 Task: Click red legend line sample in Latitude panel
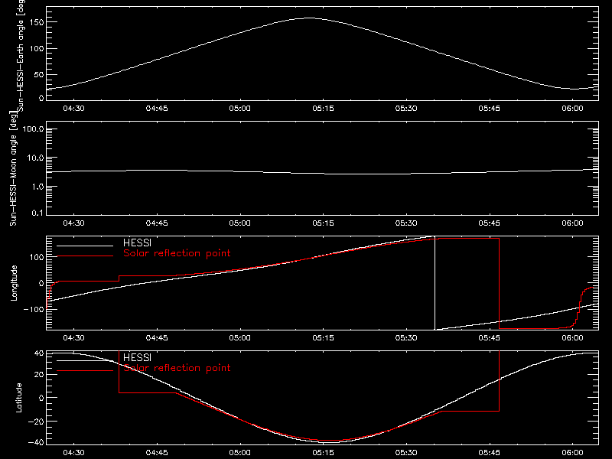[x=85, y=370]
